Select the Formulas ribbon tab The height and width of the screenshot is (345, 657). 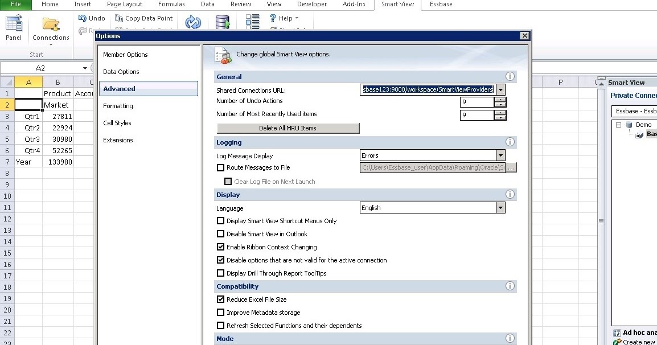coord(171,5)
